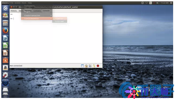The image size is (175, 99).
Task: Open the Amazon launcher icon
Action: pyautogui.click(x=5, y=68)
